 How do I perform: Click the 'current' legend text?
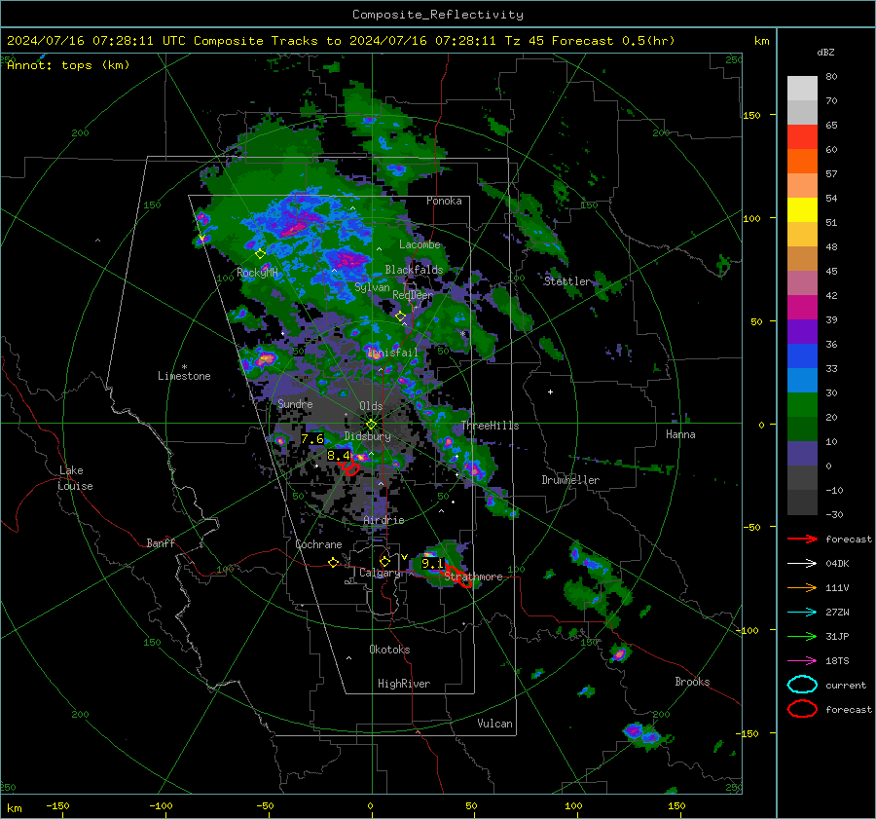846,686
